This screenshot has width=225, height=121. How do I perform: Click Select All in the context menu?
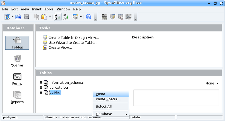[x=104, y=107]
